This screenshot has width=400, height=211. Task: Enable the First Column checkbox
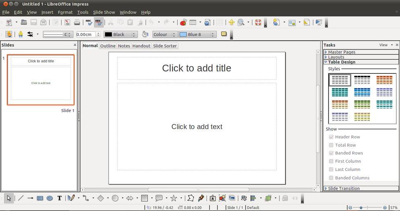pyautogui.click(x=331, y=161)
